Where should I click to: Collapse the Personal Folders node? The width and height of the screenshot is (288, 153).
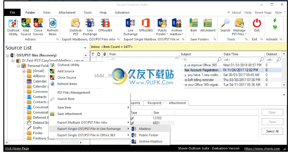(18, 66)
